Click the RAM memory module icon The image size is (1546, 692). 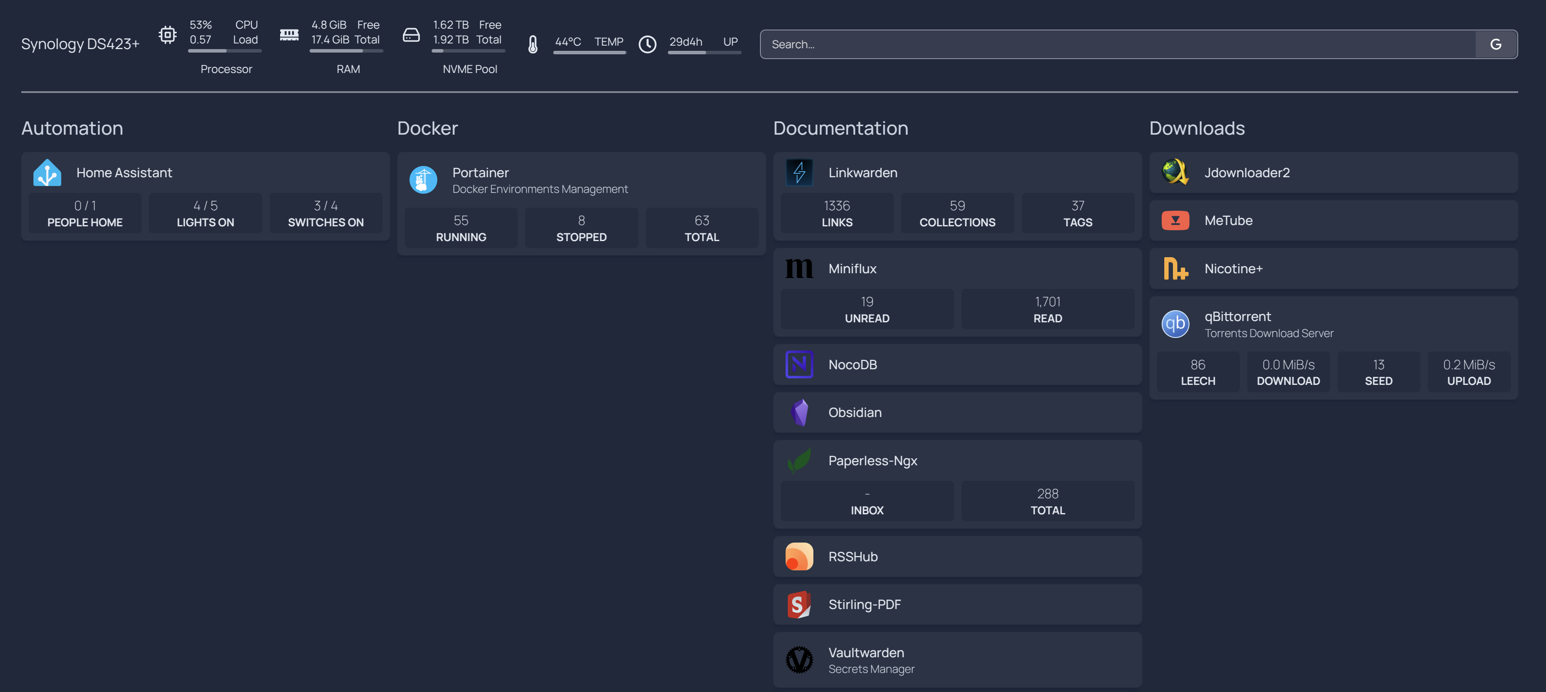pyautogui.click(x=289, y=35)
